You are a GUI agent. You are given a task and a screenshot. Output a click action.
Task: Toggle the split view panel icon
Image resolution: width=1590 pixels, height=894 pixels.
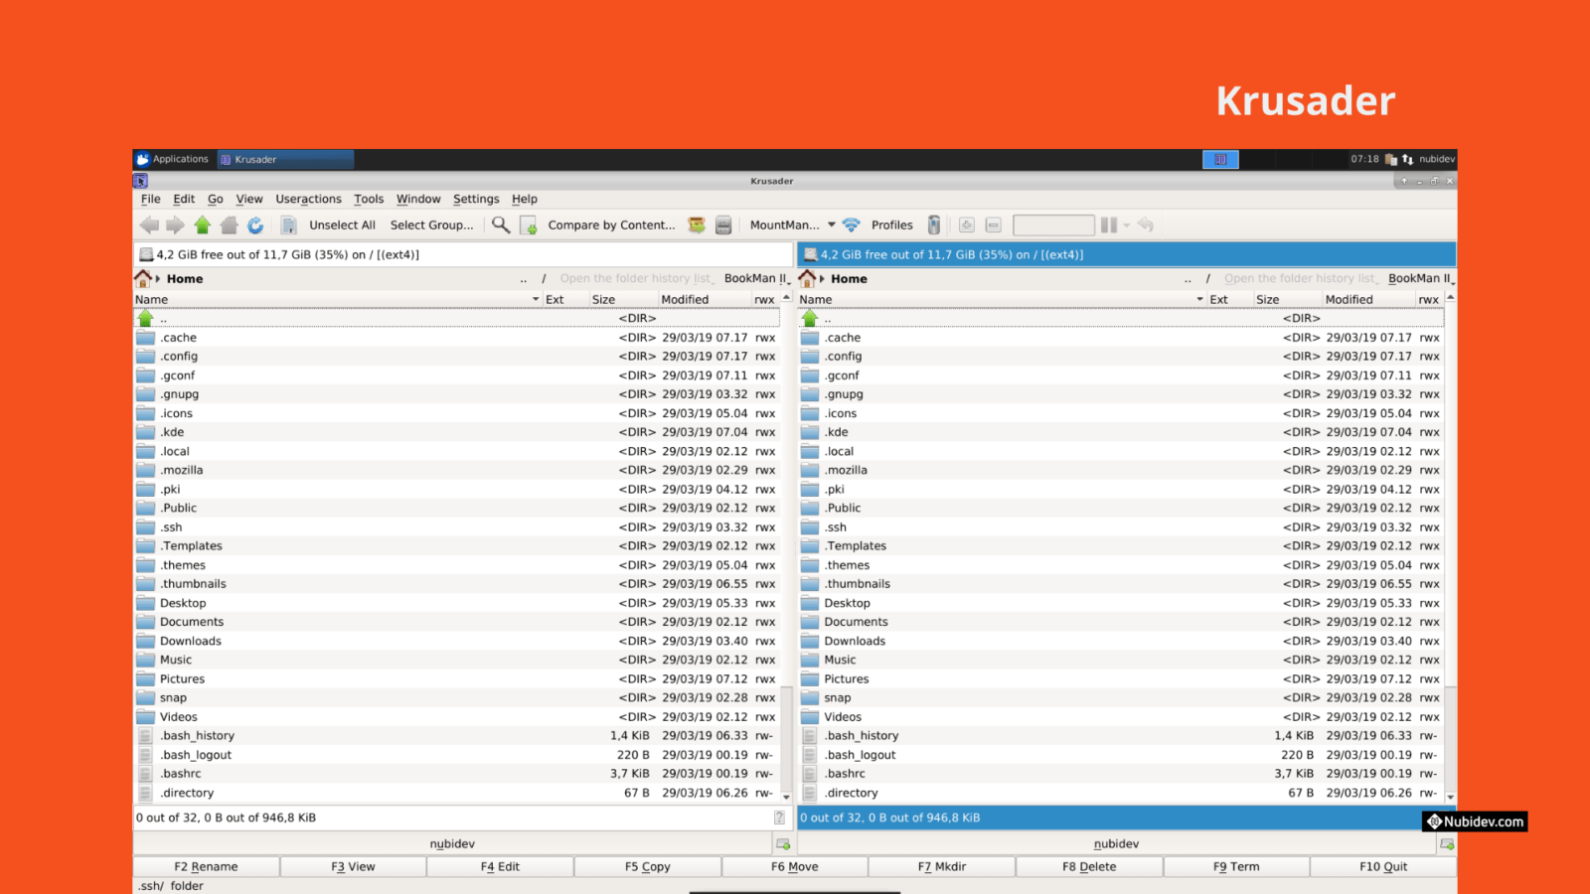coord(1108,224)
